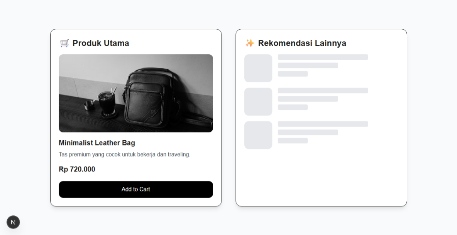Click the Produk Utama heading
Image resolution: width=457 pixels, height=235 pixels.
click(101, 43)
